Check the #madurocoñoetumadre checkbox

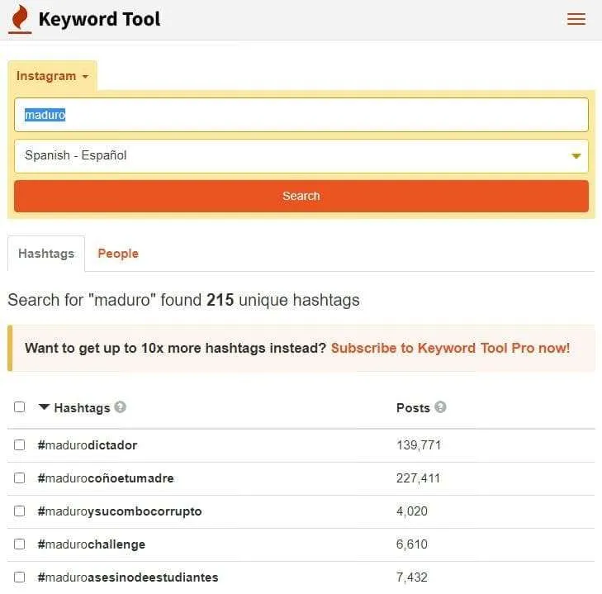point(20,478)
